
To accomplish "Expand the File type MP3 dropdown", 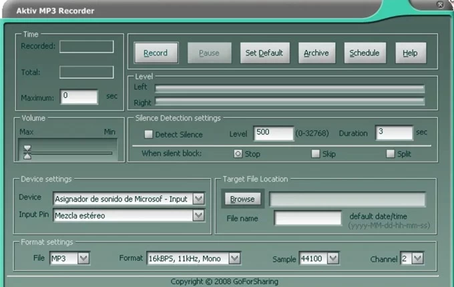I will tap(83, 258).
